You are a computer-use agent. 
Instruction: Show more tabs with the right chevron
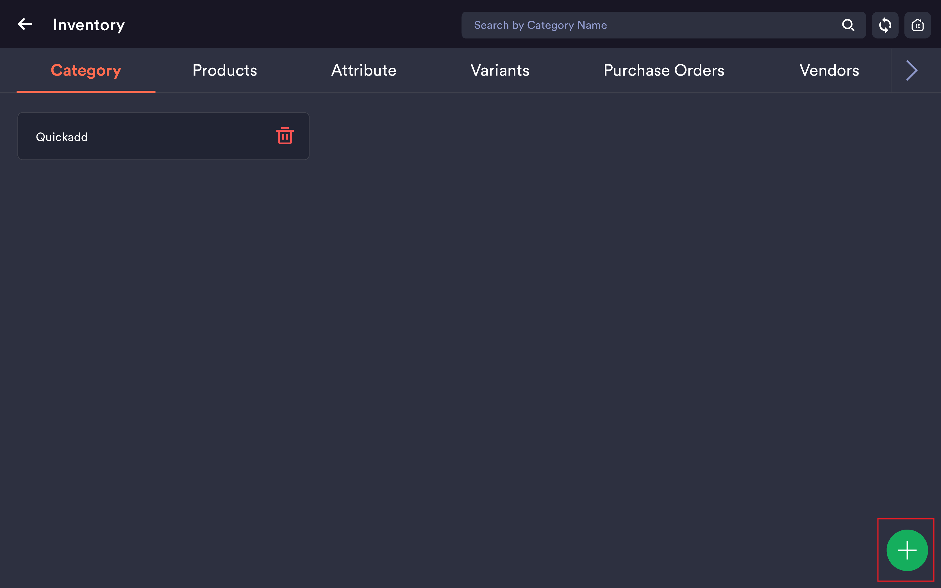912,70
